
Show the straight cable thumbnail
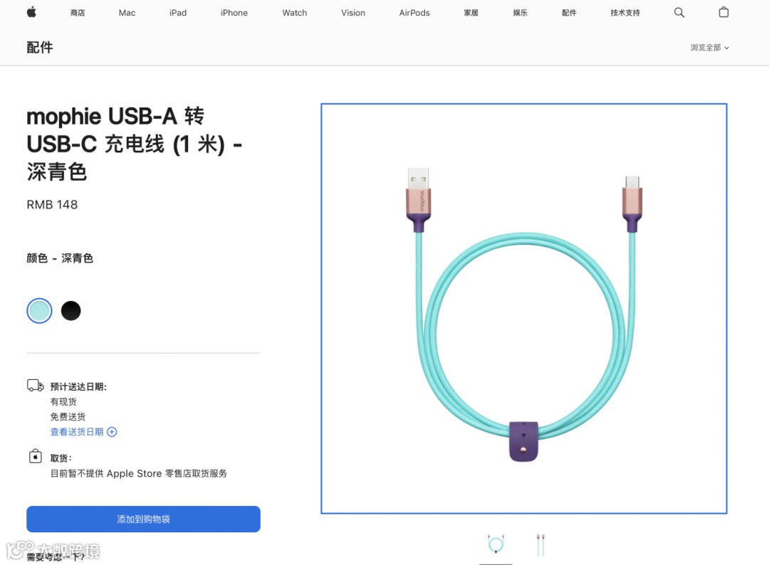click(540, 544)
